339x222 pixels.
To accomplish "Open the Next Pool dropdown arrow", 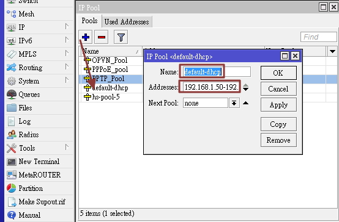I will [234, 103].
